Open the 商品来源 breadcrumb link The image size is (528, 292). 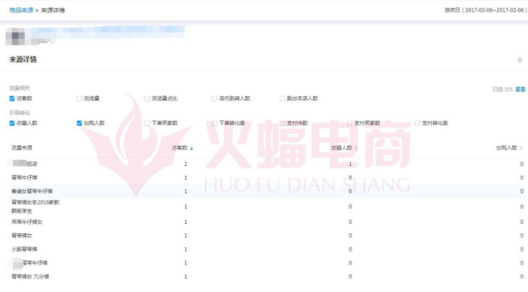tap(22, 10)
